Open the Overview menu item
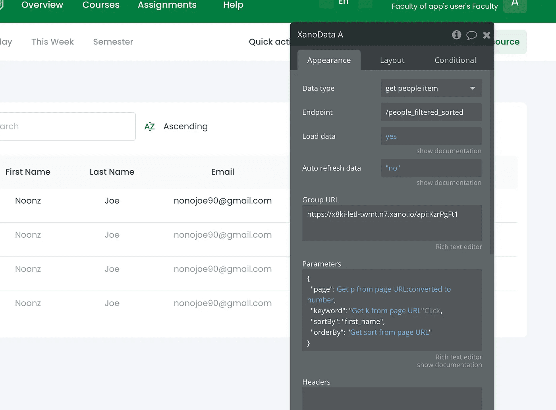The height and width of the screenshot is (410, 556). [x=42, y=5]
